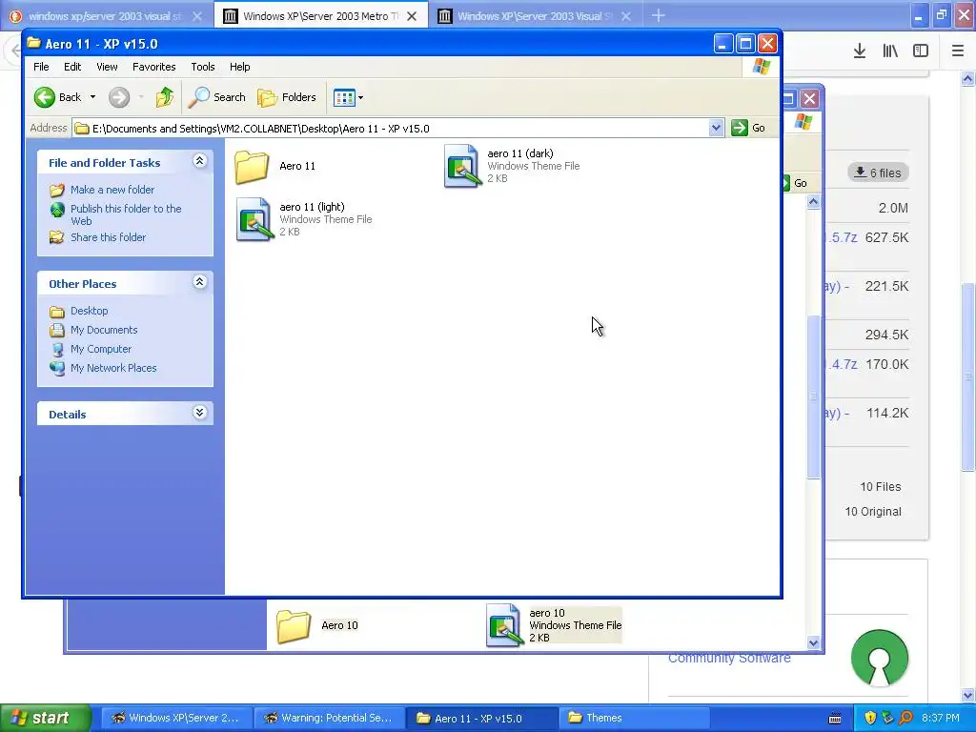The height and width of the screenshot is (732, 976).
Task: Click the Windows flag logo in menu bar
Action: coord(761,67)
